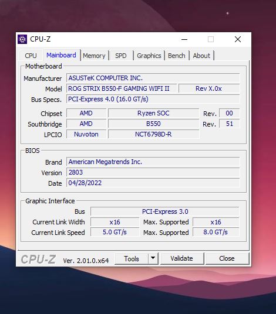The width and height of the screenshot is (276, 314).
Task: Click BIOS version value 2803
Action: [153, 172]
